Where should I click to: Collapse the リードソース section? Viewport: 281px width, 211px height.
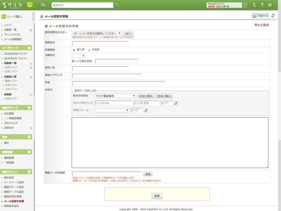(x=29, y=48)
